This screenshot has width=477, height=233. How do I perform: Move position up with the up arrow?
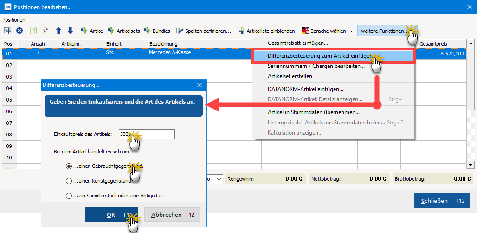coord(58,31)
